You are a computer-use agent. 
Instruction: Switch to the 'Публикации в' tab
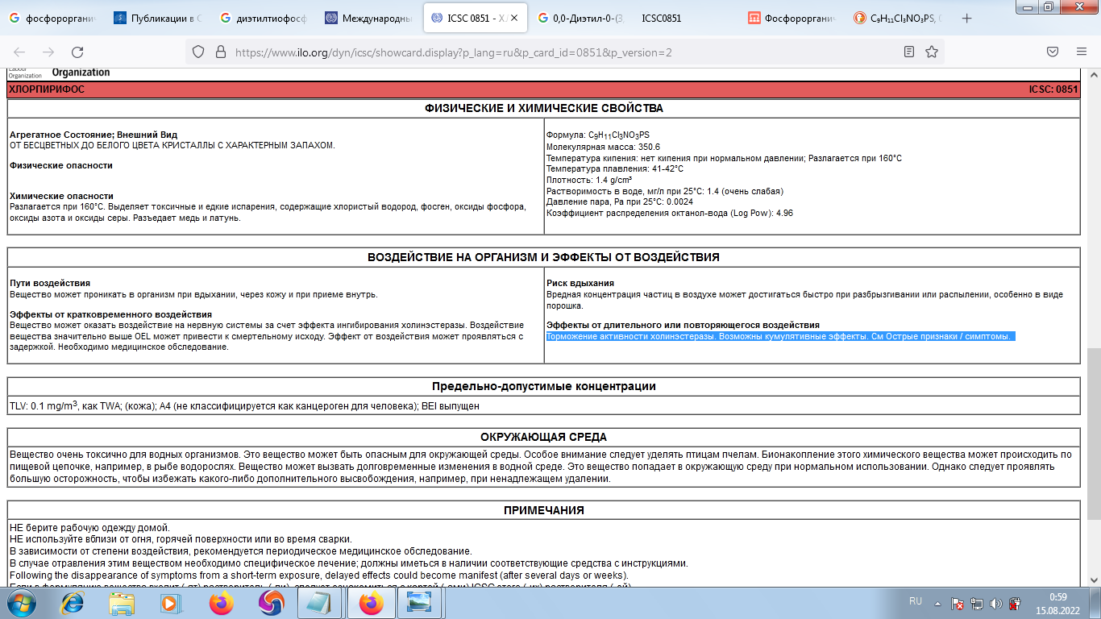pos(160,18)
